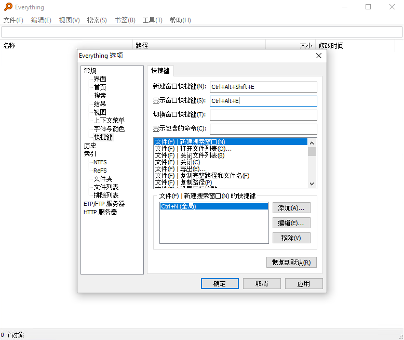Select 首页 in the options tree
The width and height of the screenshot is (404, 340).
[x=100, y=87]
